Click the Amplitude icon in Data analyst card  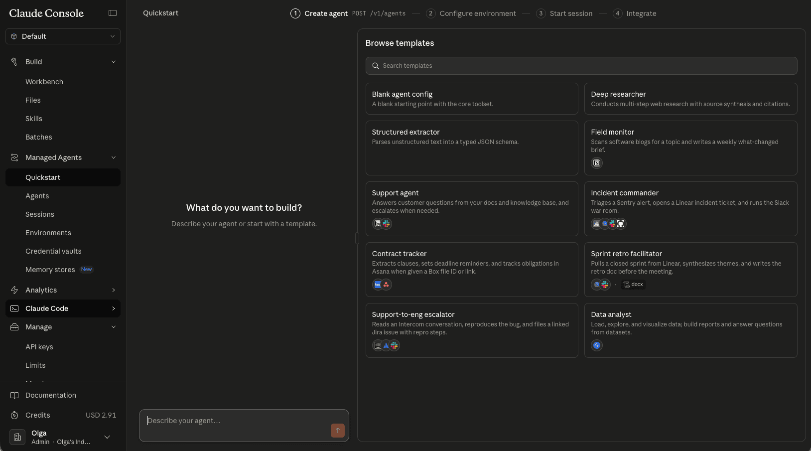(597, 345)
